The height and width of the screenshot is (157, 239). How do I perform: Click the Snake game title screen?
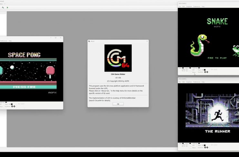[208, 37]
